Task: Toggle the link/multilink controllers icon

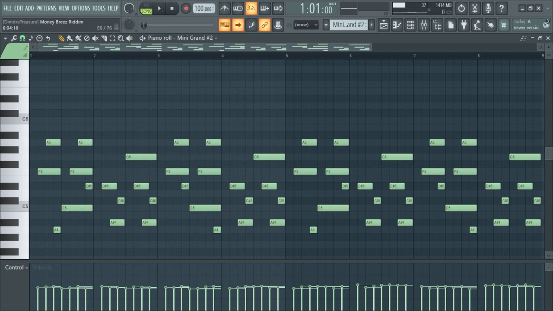Action: coord(265,25)
